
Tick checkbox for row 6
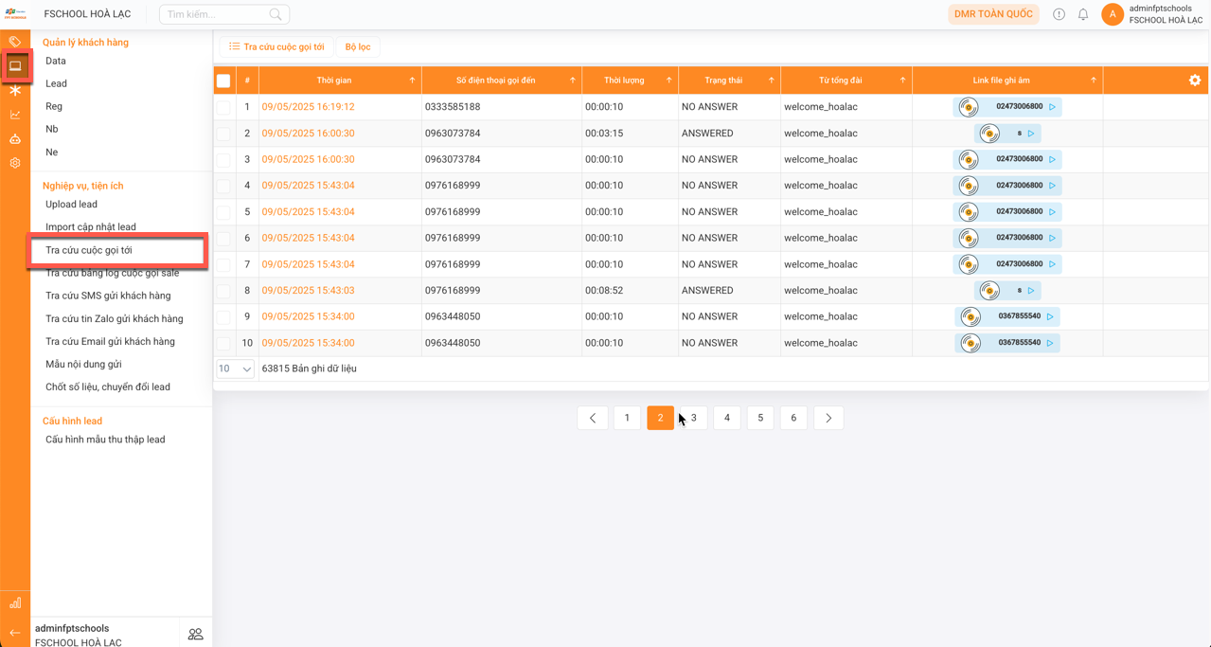(223, 238)
